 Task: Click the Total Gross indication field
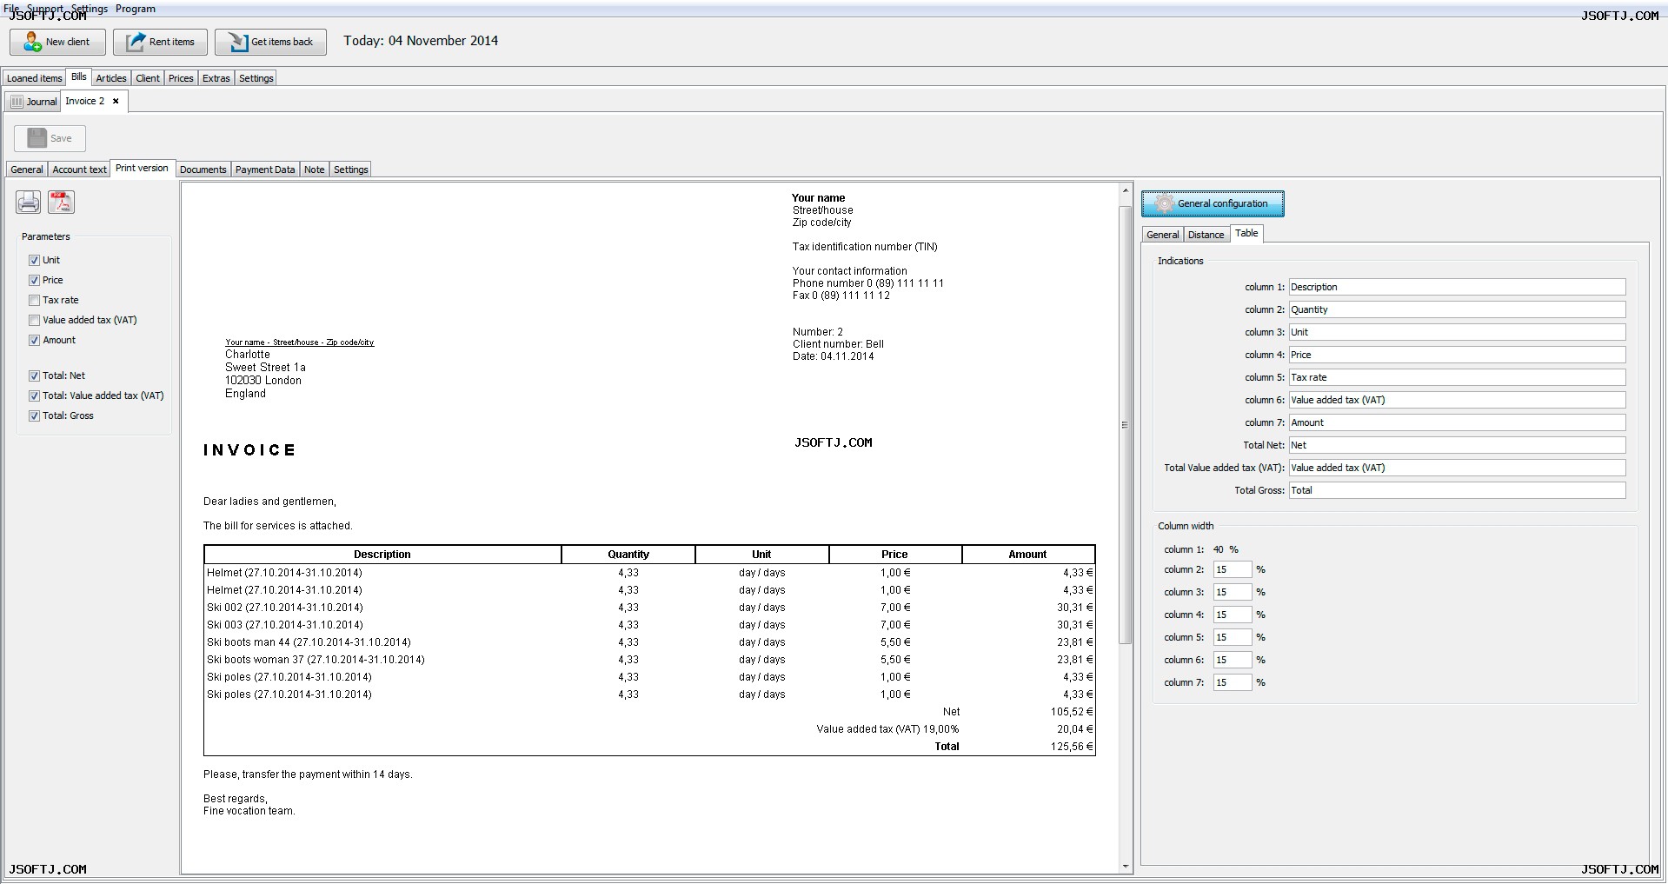(x=1457, y=490)
